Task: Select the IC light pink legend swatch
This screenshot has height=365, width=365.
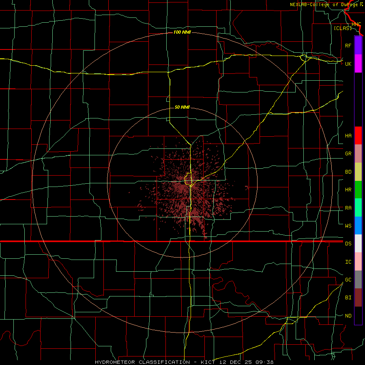Action: (358, 262)
